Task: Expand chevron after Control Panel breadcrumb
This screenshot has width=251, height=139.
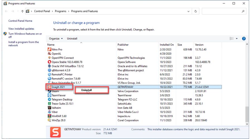Action: pyautogui.click(x=52, y=11)
